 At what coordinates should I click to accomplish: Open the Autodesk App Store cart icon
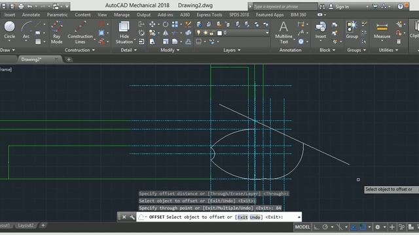[x=375, y=7]
